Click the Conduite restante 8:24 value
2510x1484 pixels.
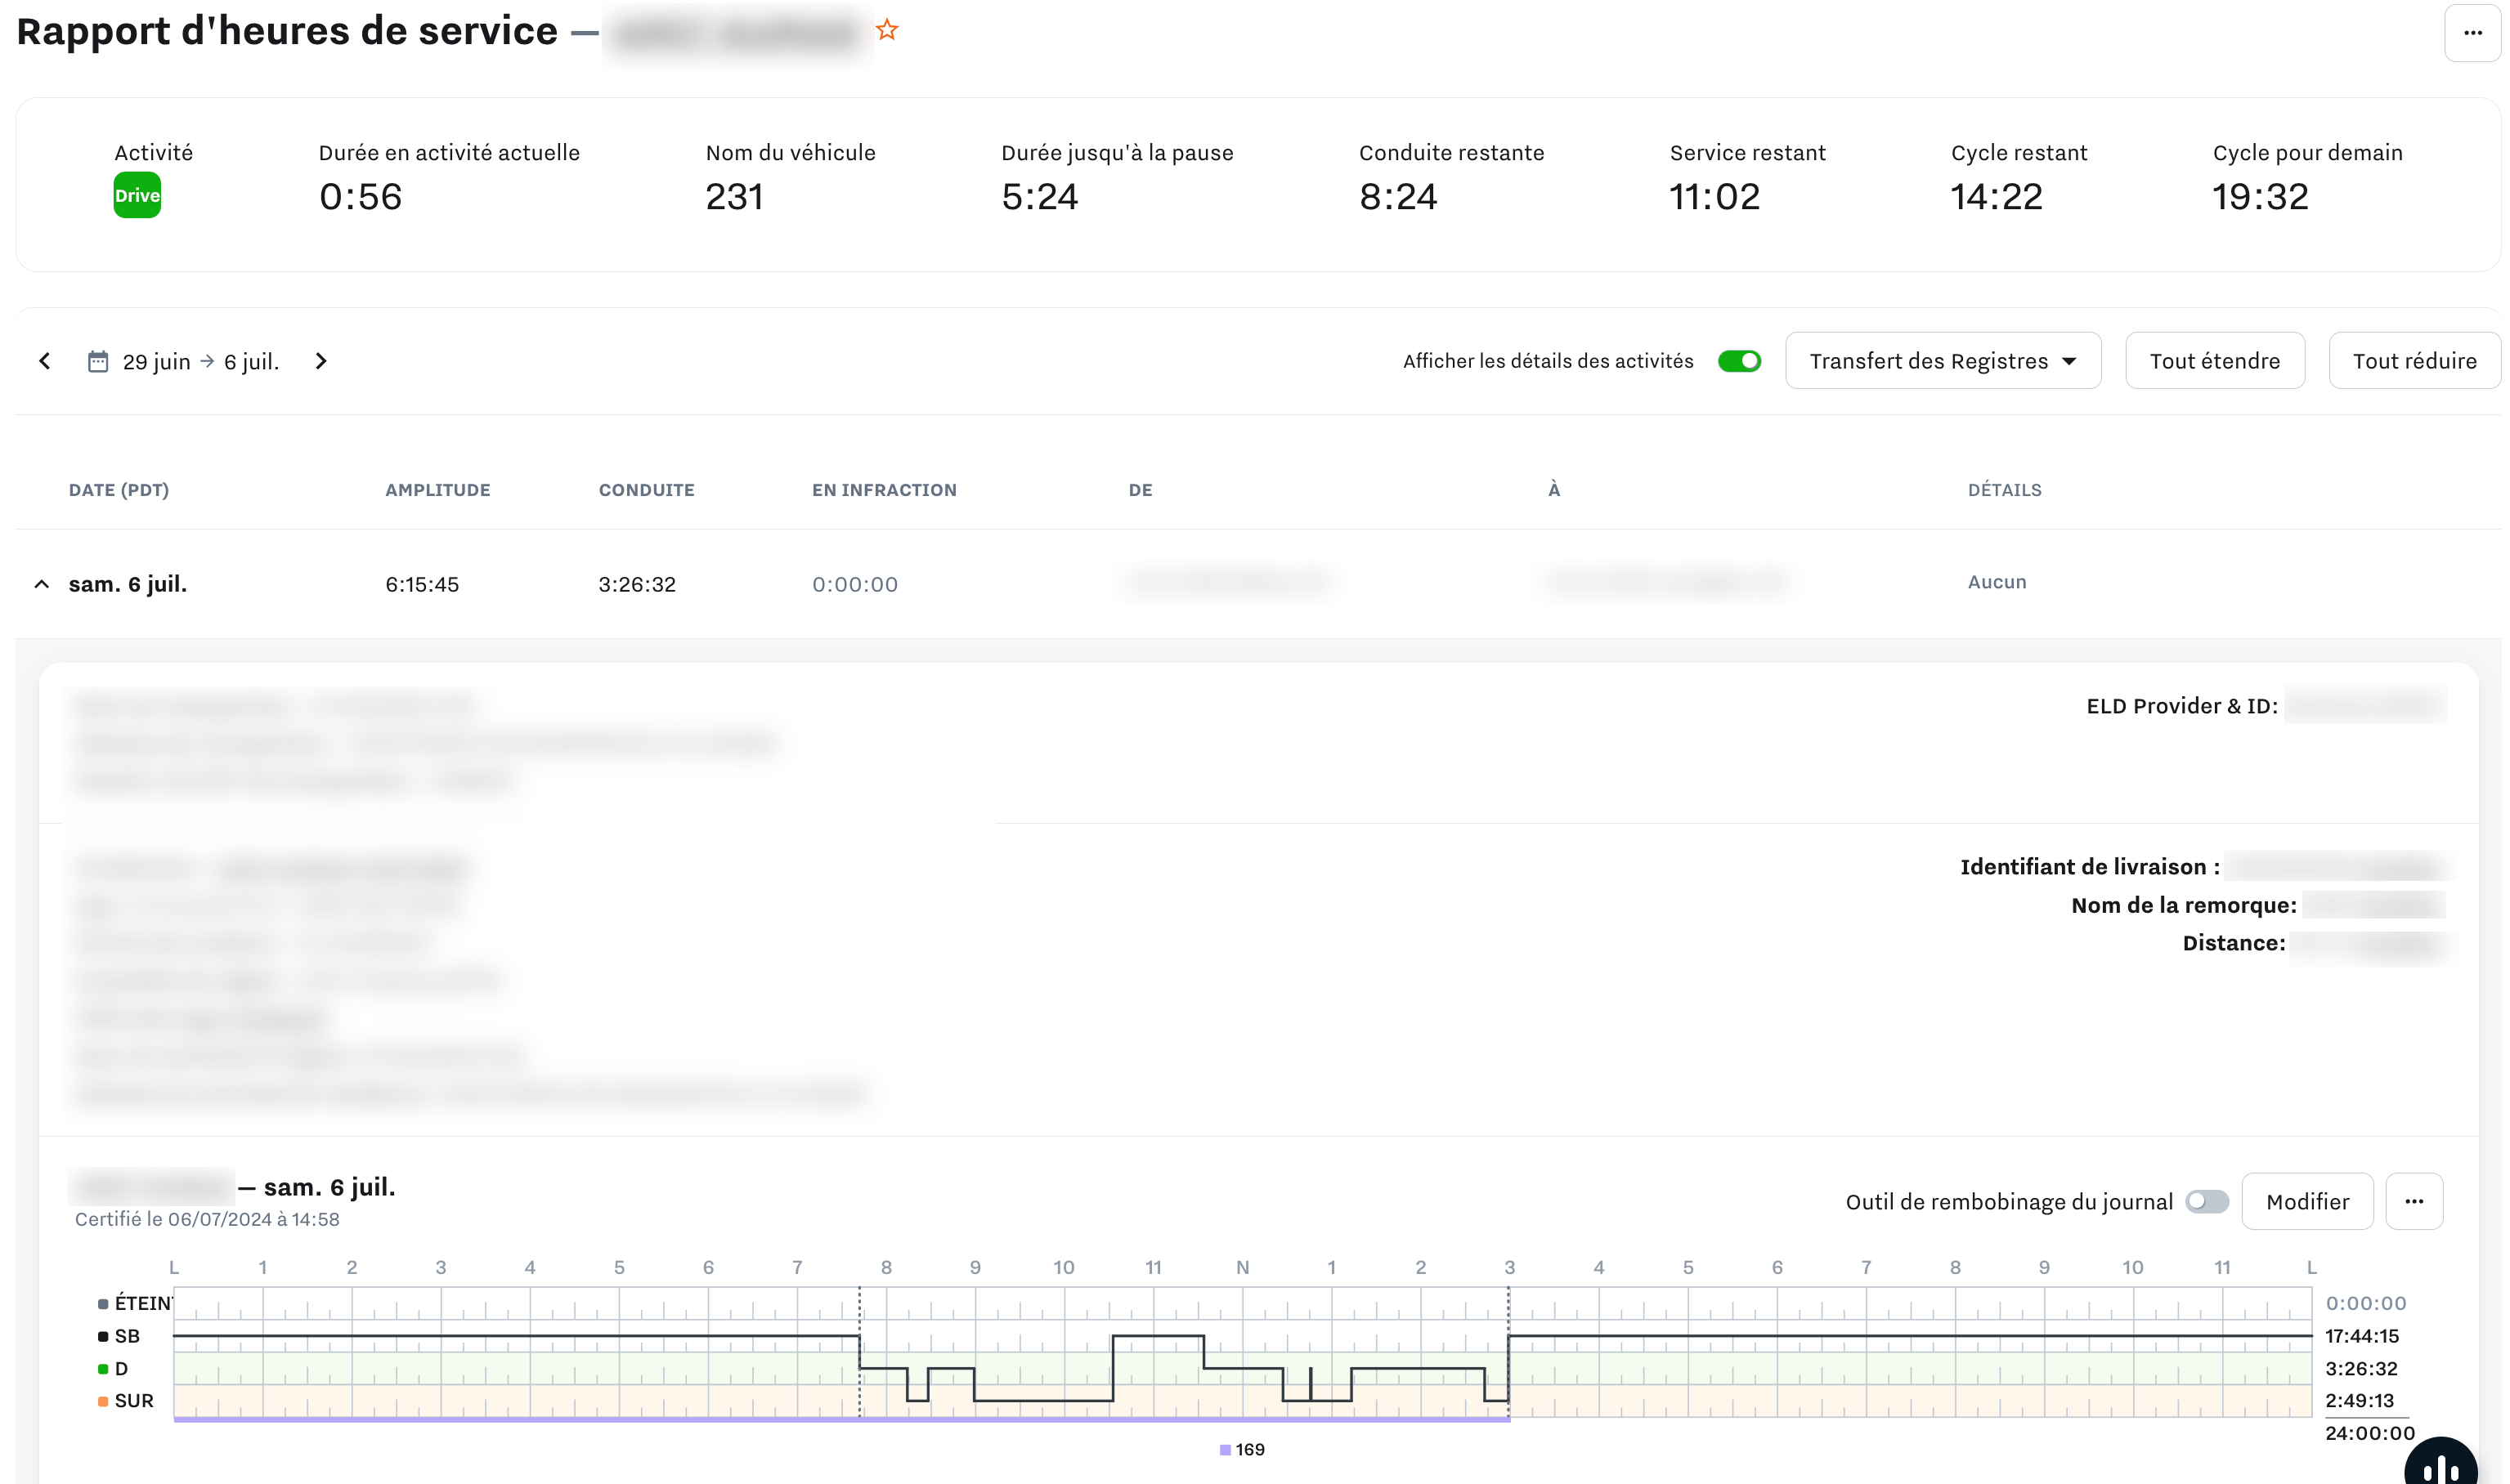pyautogui.click(x=1397, y=197)
